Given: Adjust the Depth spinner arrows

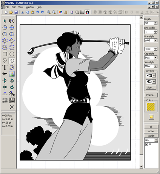Looking at the screenshot, I should click(x=155, y=23).
